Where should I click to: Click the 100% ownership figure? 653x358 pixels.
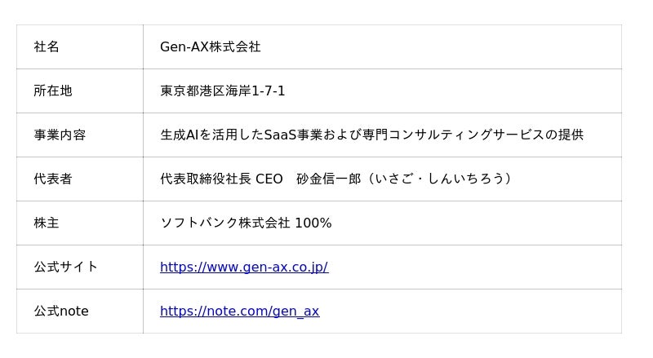click(x=313, y=223)
